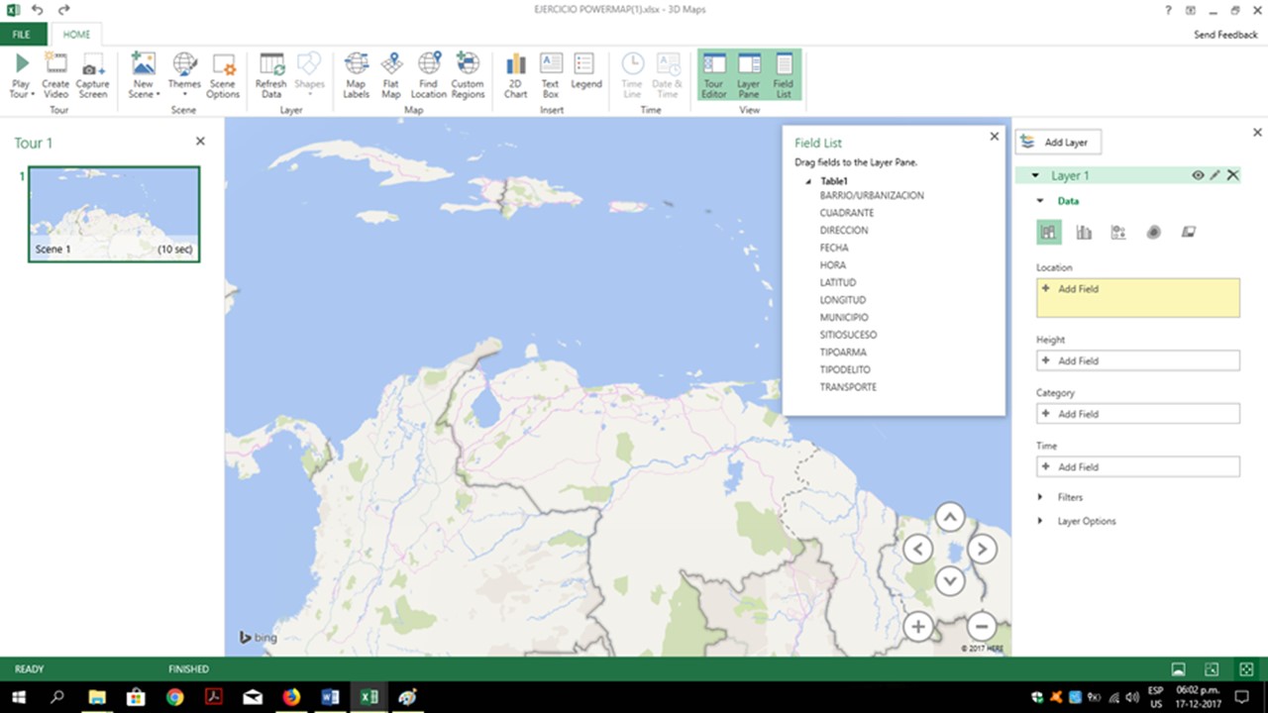This screenshot has width=1268, height=713.
Task: Toggle Layer 1 visibility eye icon
Action: coord(1198,175)
